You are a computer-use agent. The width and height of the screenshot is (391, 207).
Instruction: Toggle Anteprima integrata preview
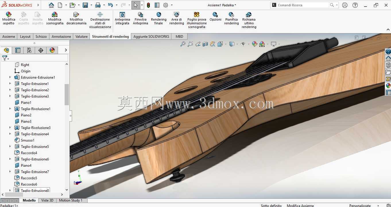pos(122,18)
